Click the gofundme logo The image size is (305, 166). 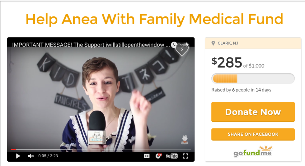pyautogui.click(x=253, y=151)
